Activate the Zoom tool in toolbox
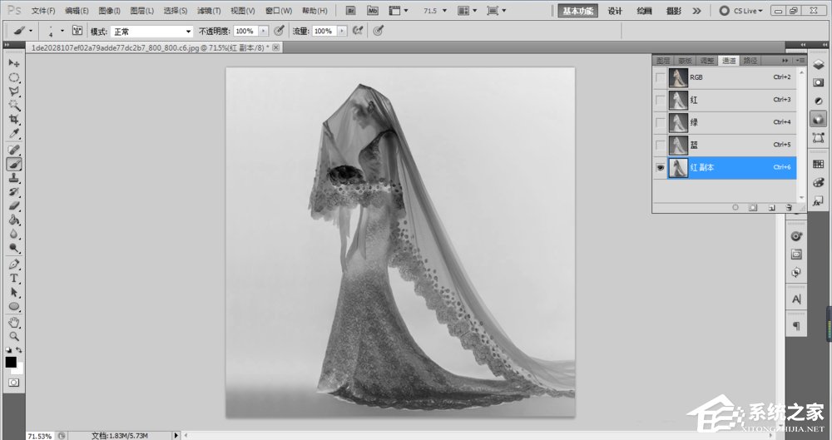 (14, 335)
